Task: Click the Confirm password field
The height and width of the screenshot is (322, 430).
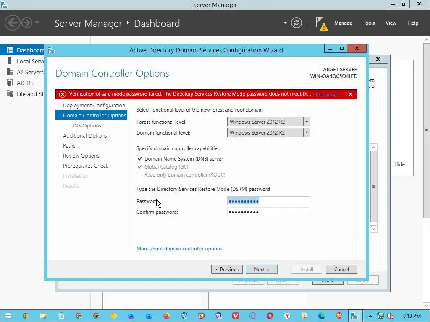Action: click(x=268, y=212)
